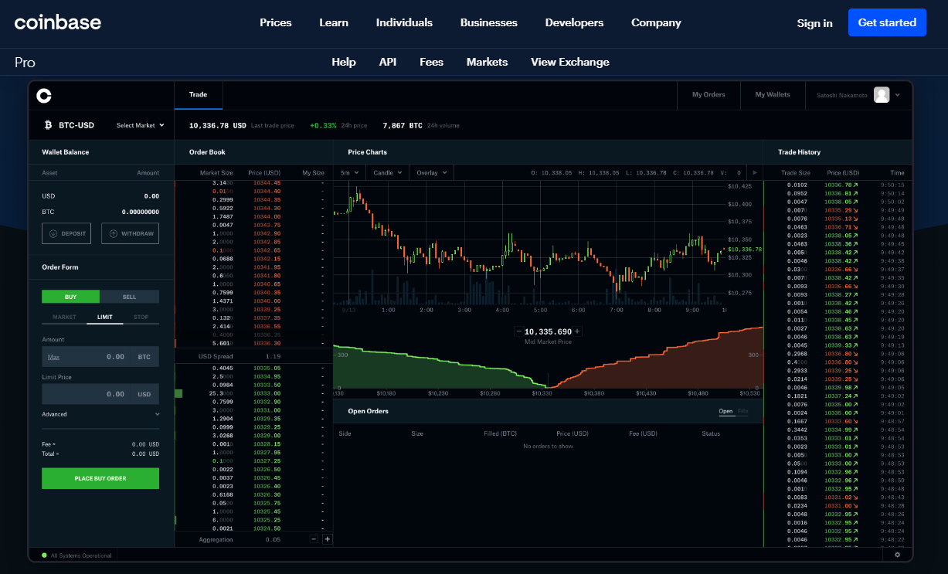Viewport: 948px width, 574px height.
Task: Click the plus beside Mid Market Price
Action: [577, 331]
